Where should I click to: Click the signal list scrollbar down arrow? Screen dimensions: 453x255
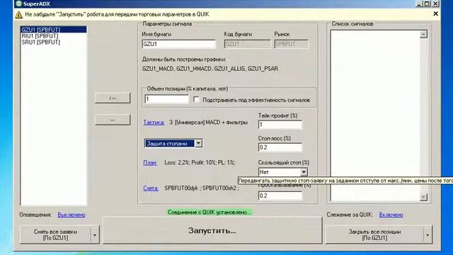point(423,197)
